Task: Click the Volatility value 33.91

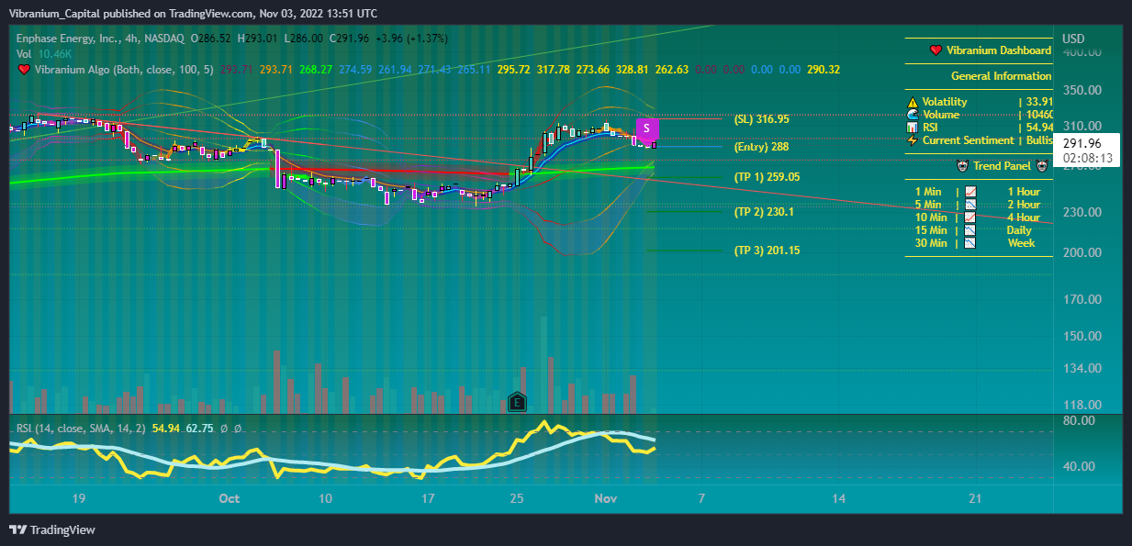Action: click(x=1038, y=102)
